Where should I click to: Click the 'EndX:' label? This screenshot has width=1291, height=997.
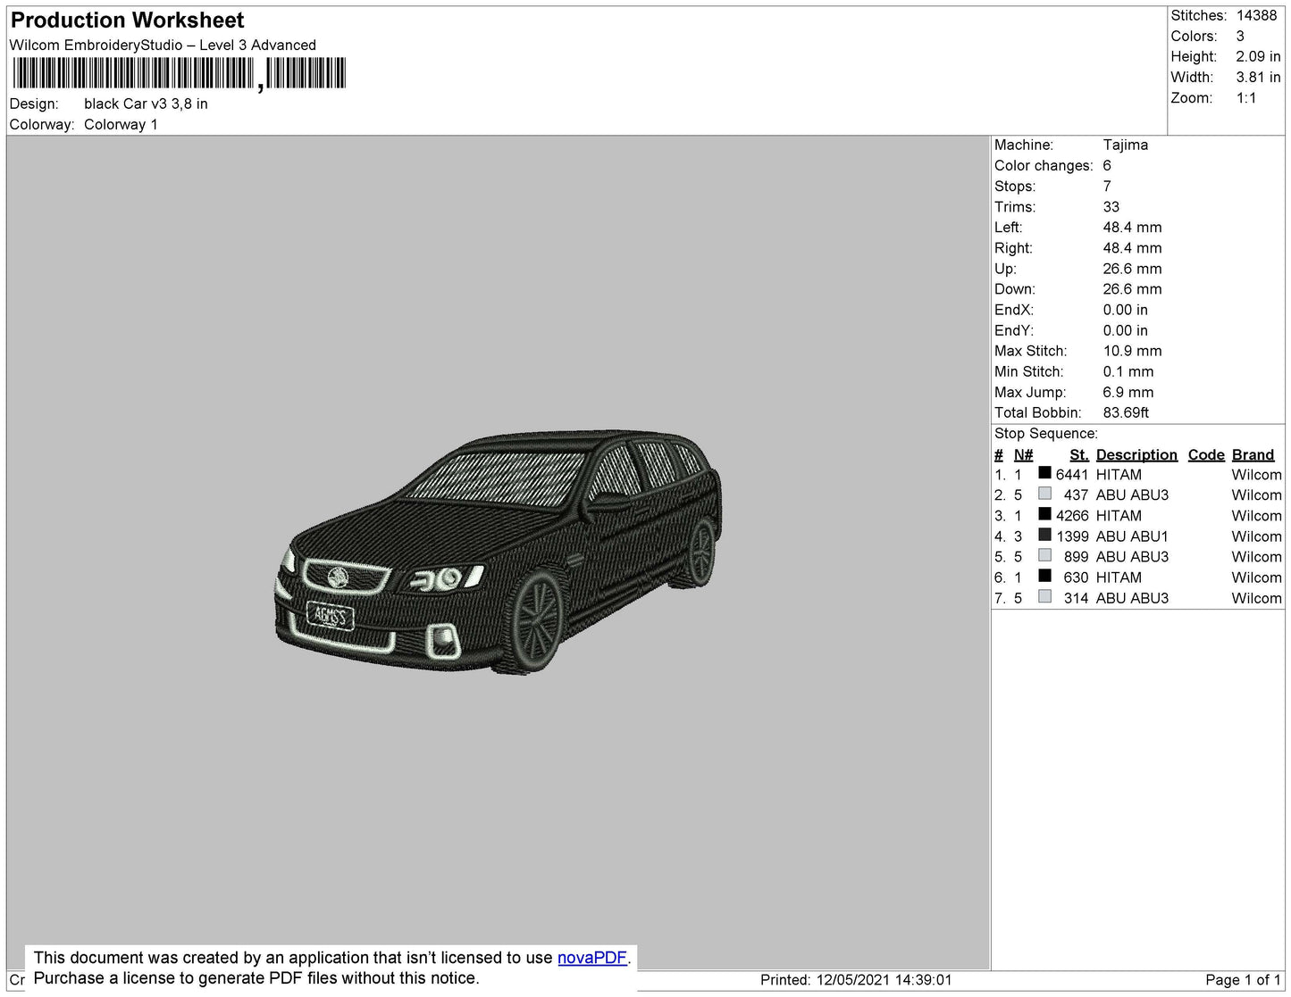[1014, 311]
